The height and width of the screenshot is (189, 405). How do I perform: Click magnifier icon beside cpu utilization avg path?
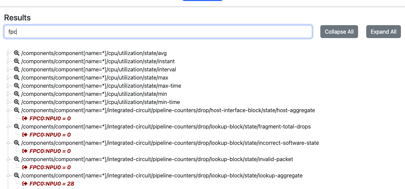coord(17,53)
